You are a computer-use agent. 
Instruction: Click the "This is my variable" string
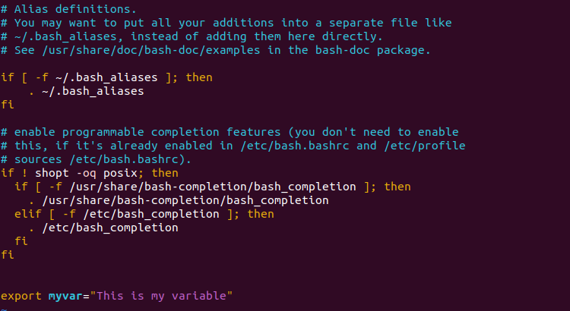[161, 296]
